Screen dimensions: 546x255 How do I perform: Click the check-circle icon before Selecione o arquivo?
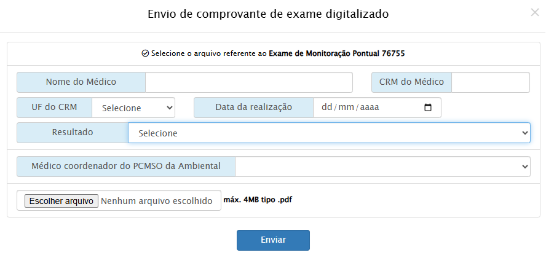145,53
